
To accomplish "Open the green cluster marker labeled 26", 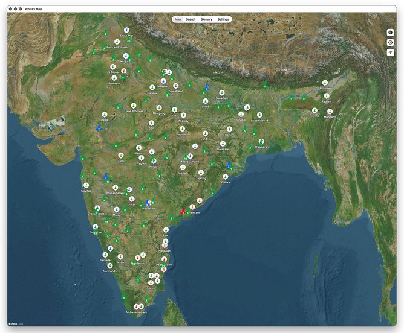I will point(129,39).
